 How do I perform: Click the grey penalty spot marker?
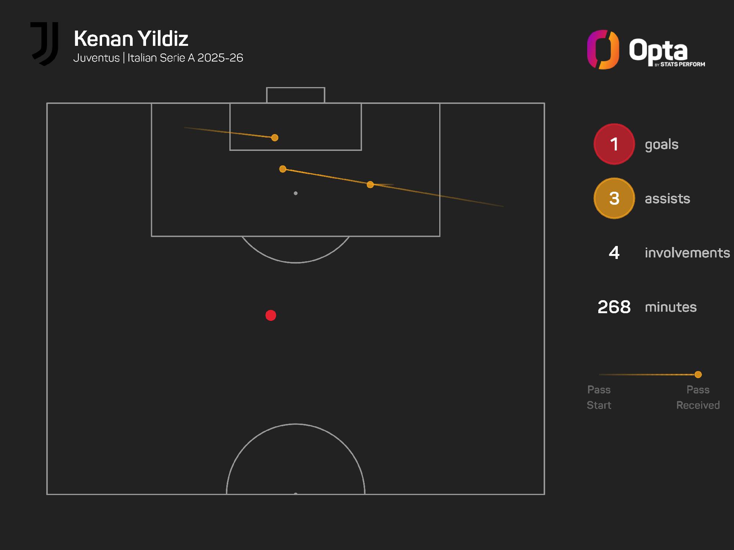click(x=296, y=193)
